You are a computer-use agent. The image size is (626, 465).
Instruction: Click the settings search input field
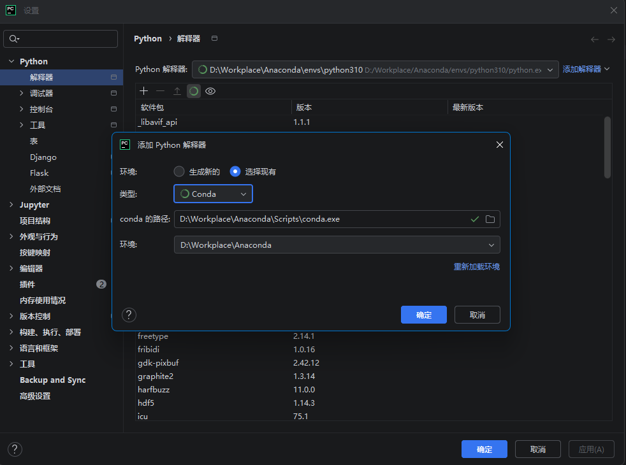coord(61,39)
